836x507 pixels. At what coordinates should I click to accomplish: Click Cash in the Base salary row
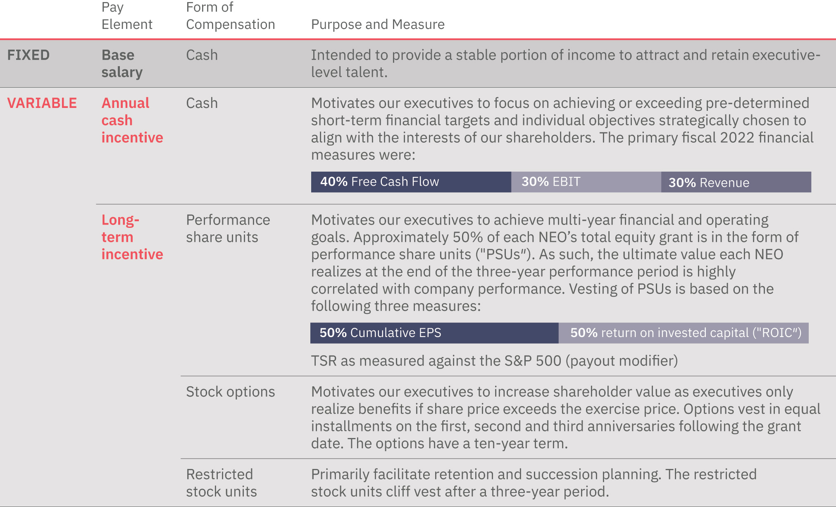click(x=202, y=55)
